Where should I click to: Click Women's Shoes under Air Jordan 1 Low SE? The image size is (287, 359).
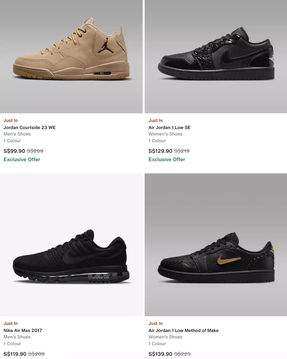pos(165,134)
